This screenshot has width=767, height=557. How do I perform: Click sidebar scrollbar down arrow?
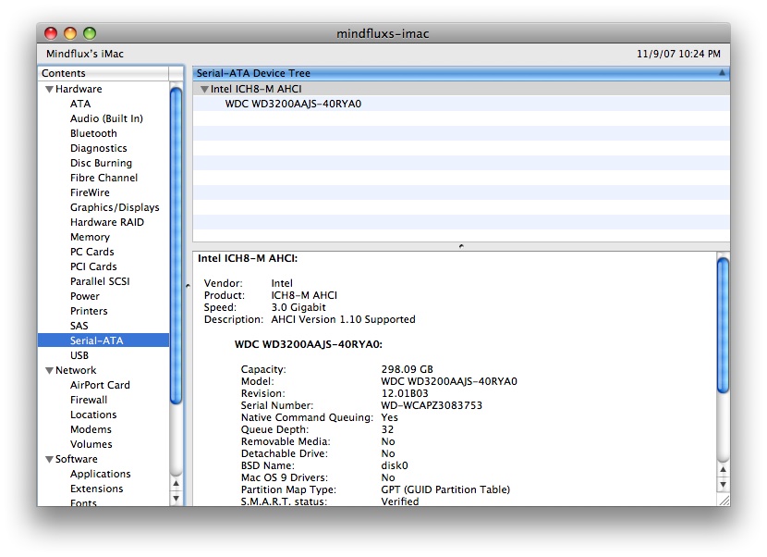pyautogui.click(x=177, y=499)
